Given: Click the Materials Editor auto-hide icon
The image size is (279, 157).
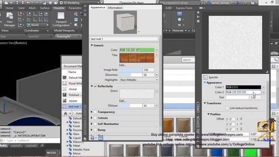Looking at the screenshot, I should pos(85,10).
